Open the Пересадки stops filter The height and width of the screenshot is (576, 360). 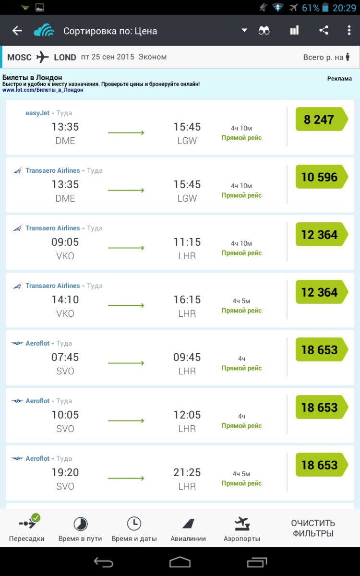[x=26, y=529]
